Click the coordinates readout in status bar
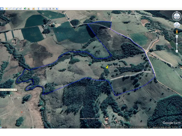This screenshot has width=182, height=136. tap(129, 127)
